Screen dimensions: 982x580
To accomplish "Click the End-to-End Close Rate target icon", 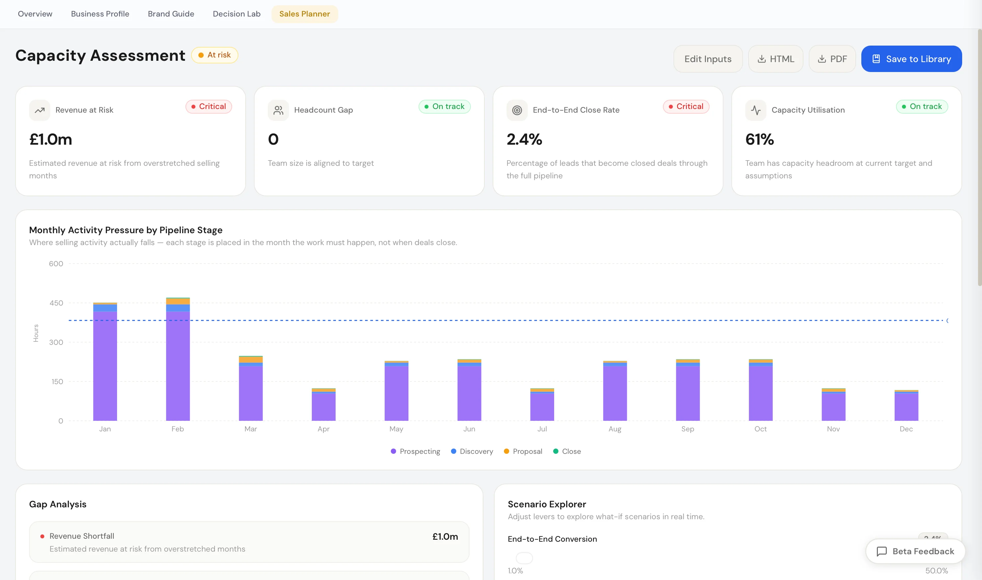I will tap(517, 110).
